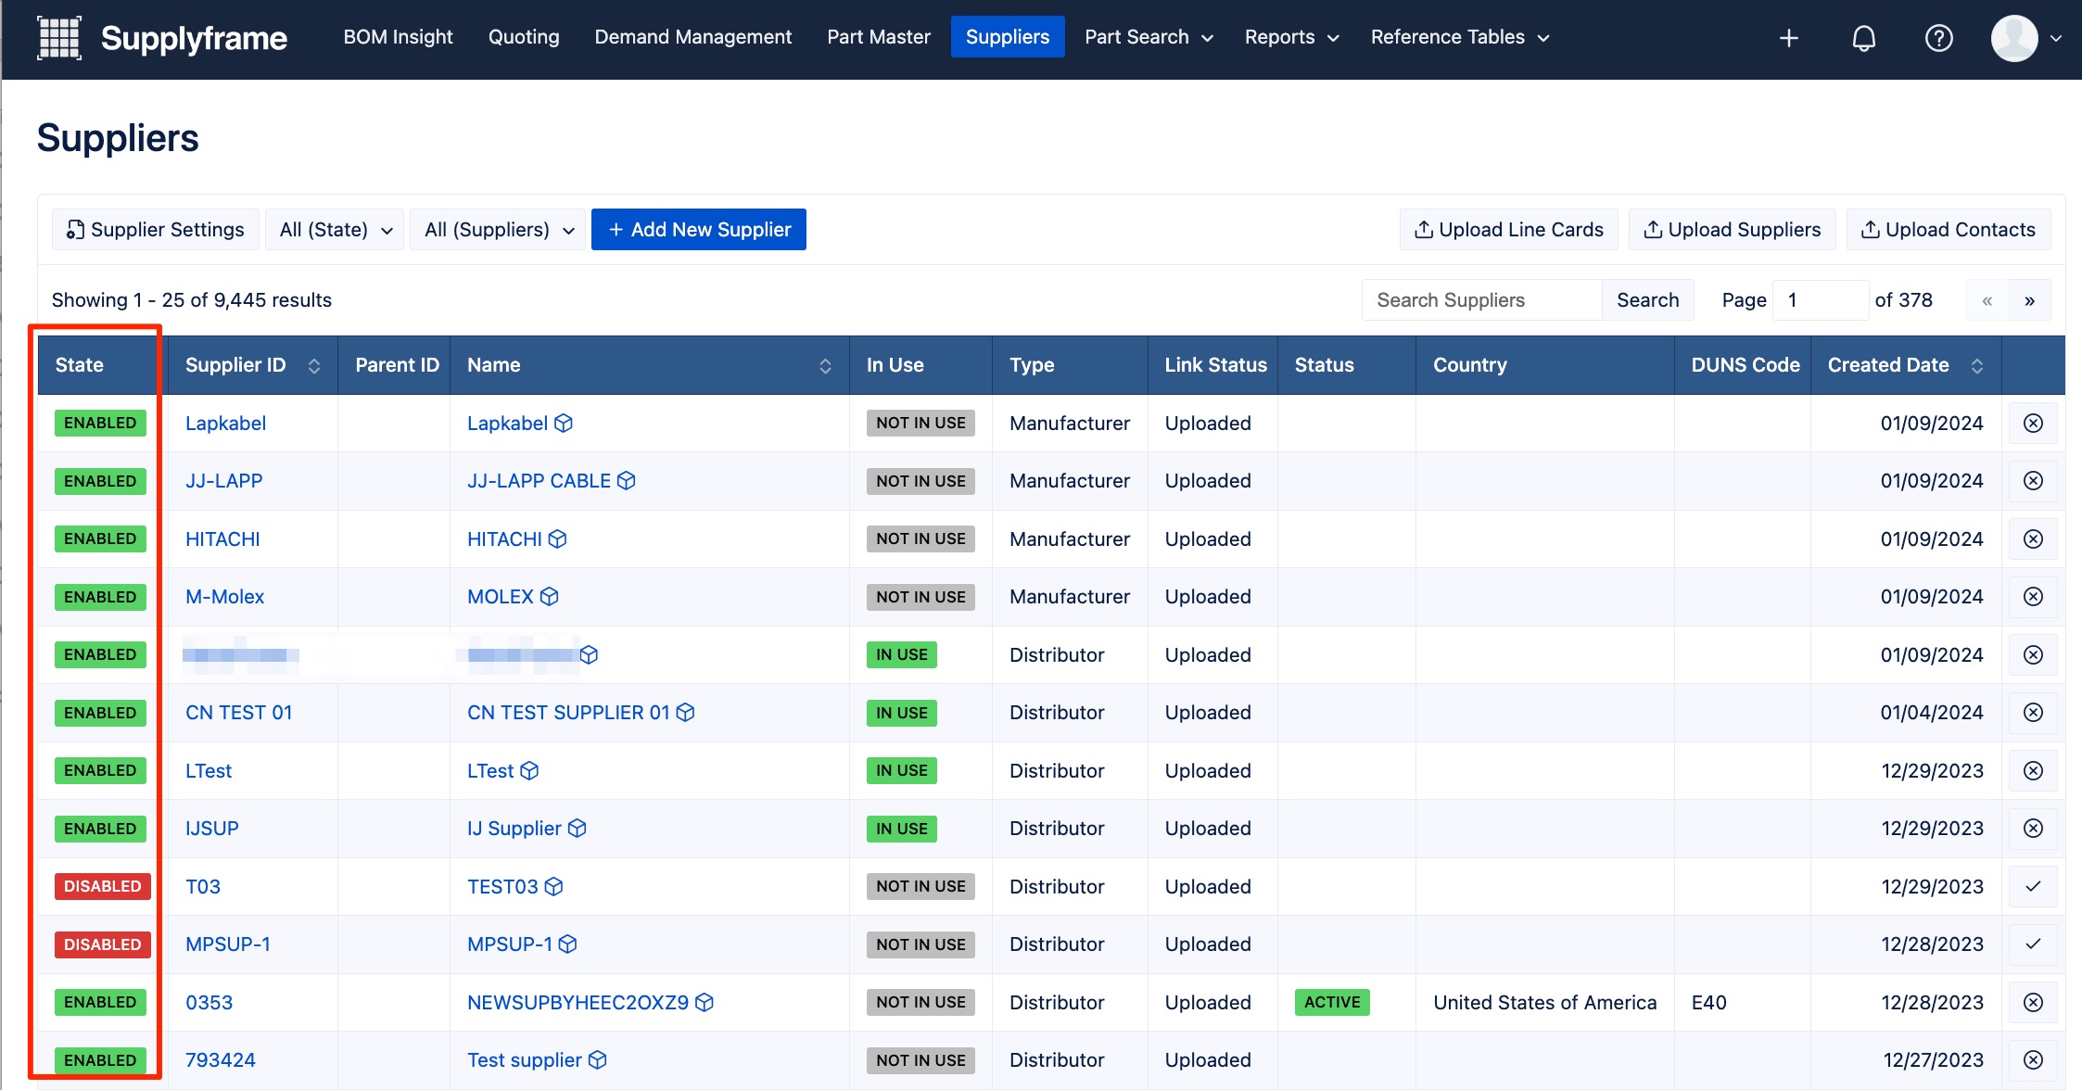2082x1090 pixels.
Task: Click the plus icon in top navigation
Action: tap(1789, 38)
